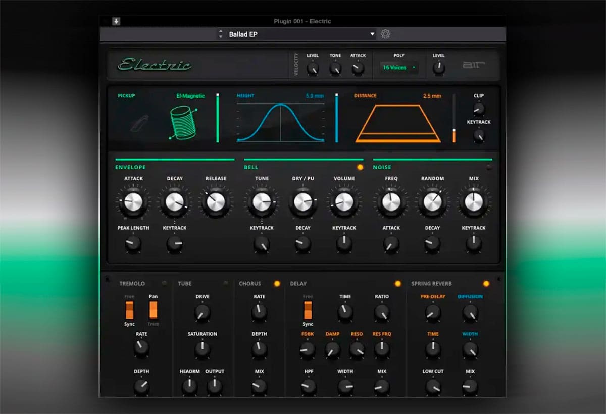
Task: Click the Bell Dry / PU knob
Action: pos(302,202)
